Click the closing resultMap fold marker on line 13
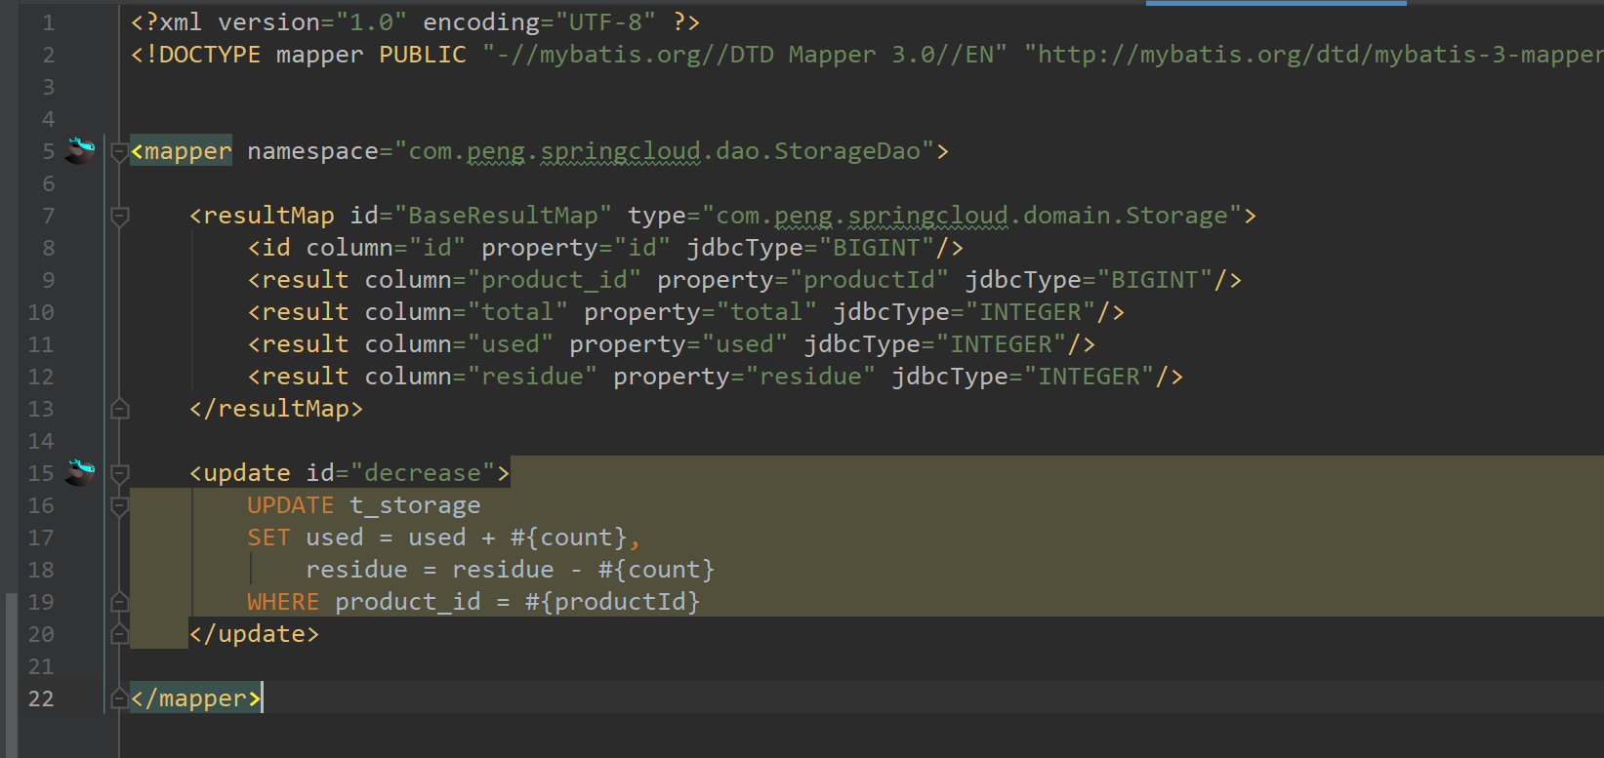This screenshot has width=1604, height=758. (x=120, y=409)
